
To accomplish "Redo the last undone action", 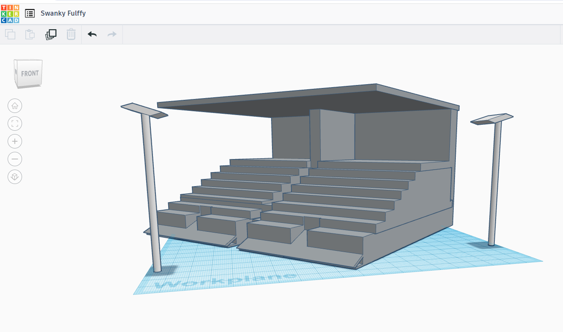I will (x=112, y=34).
